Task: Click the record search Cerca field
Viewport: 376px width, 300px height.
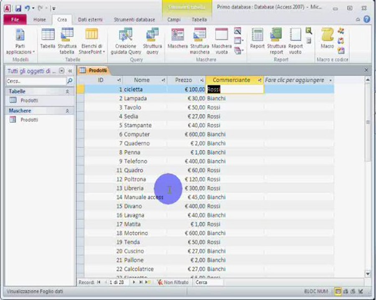Action: click(208, 282)
